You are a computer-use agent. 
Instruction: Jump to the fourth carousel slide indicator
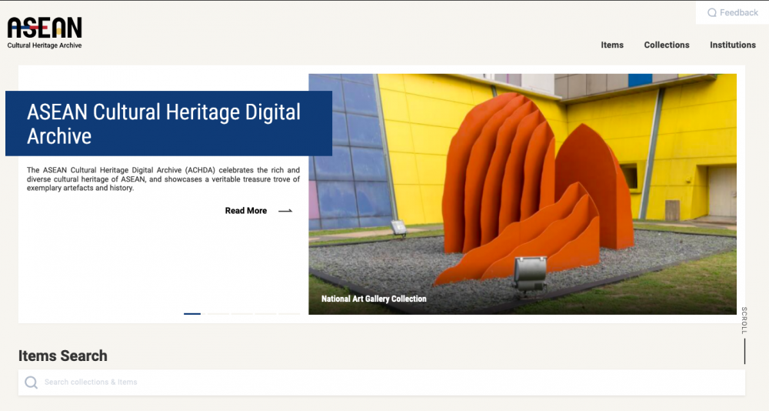[x=265, y=313]
